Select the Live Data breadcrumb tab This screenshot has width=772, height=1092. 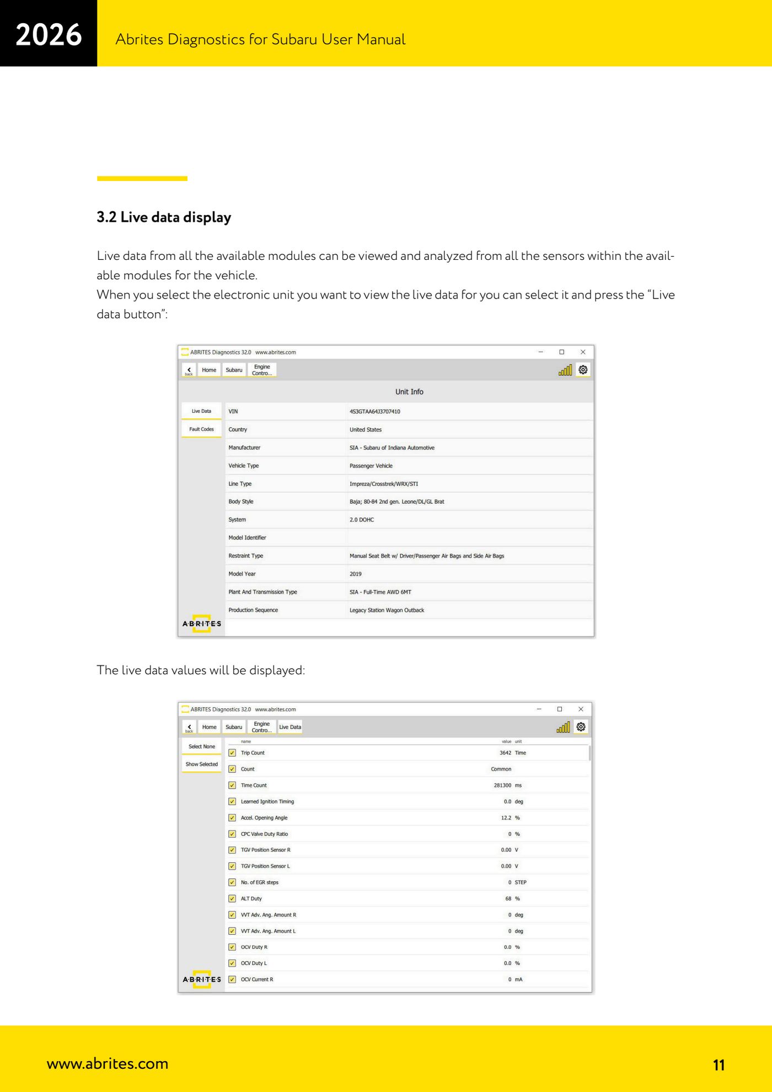point(290,727)
